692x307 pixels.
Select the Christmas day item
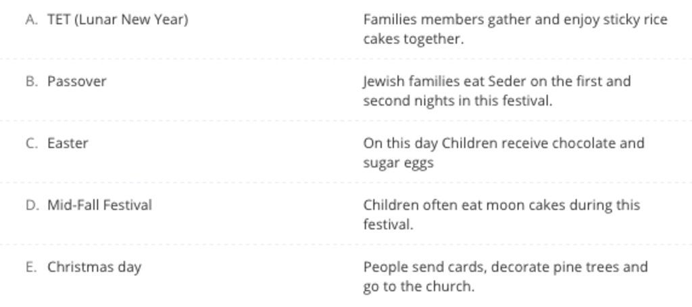(95, 267)
